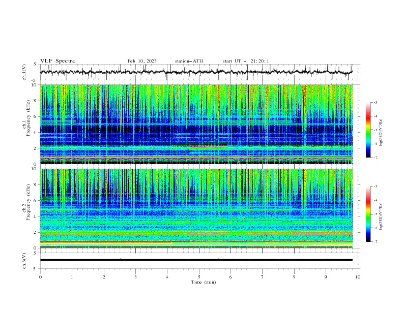The height and width of the screenshot is (311, 403).
Task: Click the "station=ATH" label
Action: [x=189, y=61]
